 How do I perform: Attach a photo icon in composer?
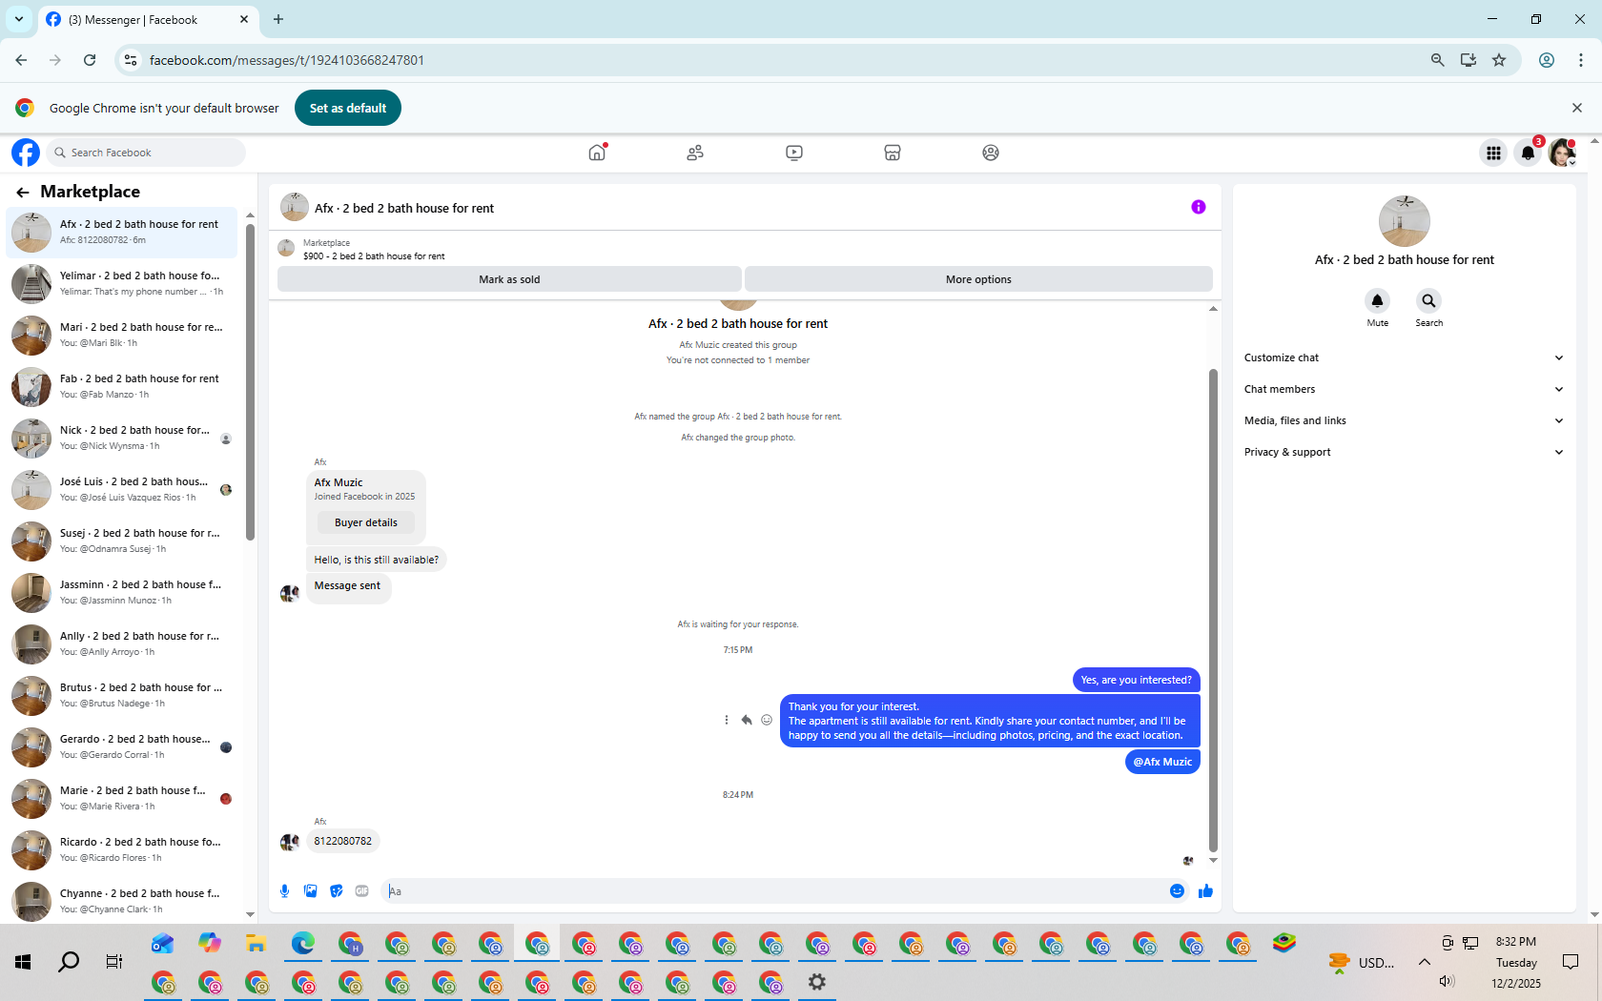tap(310, 891)
